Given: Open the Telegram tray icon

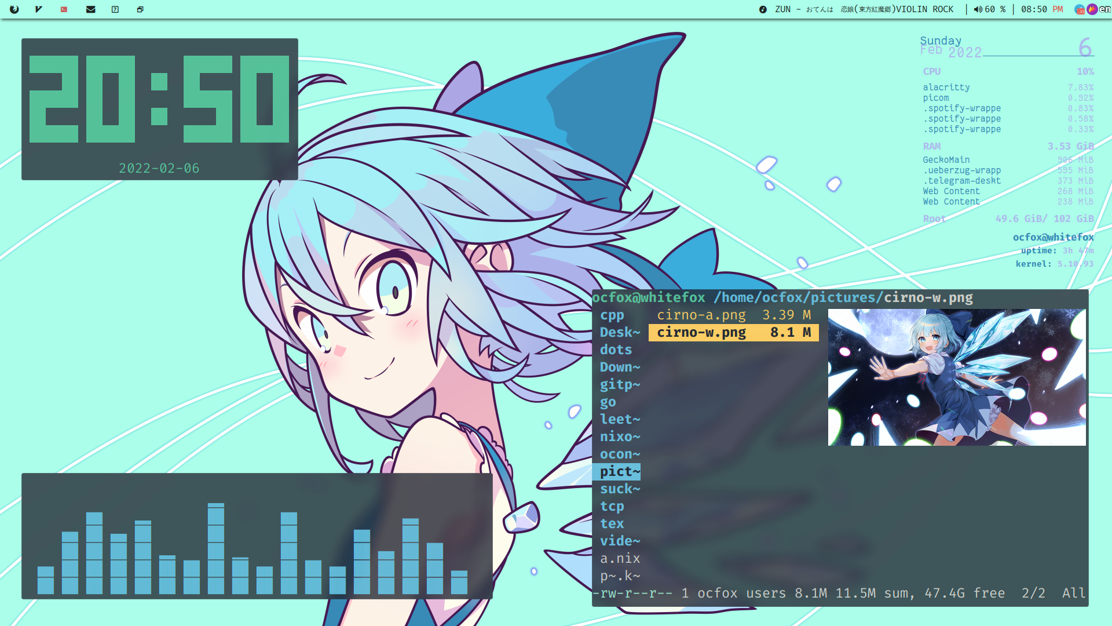Looking at the screenshot, I should click(1080, 9).
